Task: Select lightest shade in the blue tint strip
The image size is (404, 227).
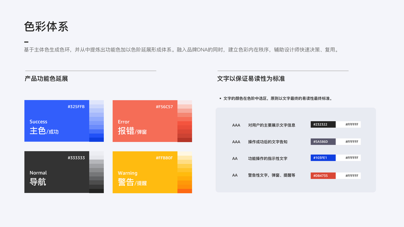Action: 97,102
